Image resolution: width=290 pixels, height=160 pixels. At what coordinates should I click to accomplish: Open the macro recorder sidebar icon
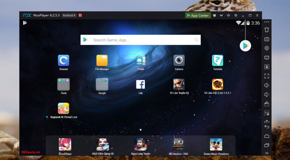267,113
